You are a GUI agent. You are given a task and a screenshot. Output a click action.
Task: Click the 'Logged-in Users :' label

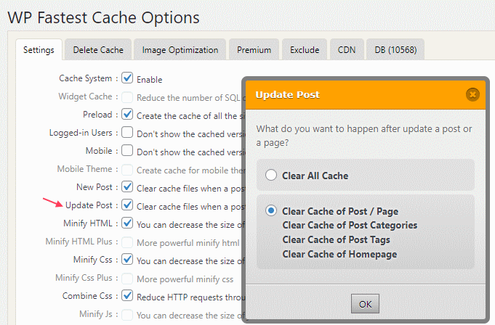(x=84, y=133)
